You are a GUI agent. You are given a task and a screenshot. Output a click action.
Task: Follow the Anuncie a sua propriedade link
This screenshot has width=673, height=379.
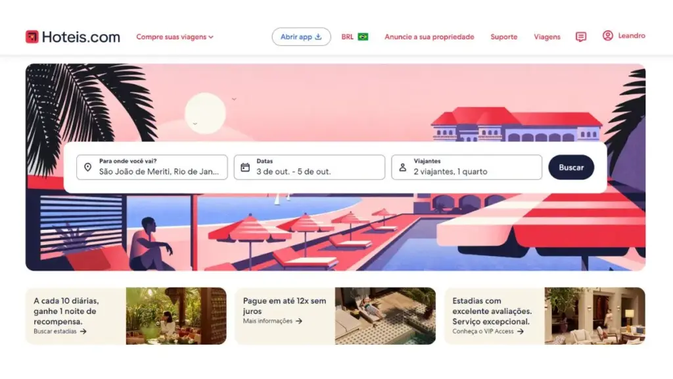(x=429, y=37)
